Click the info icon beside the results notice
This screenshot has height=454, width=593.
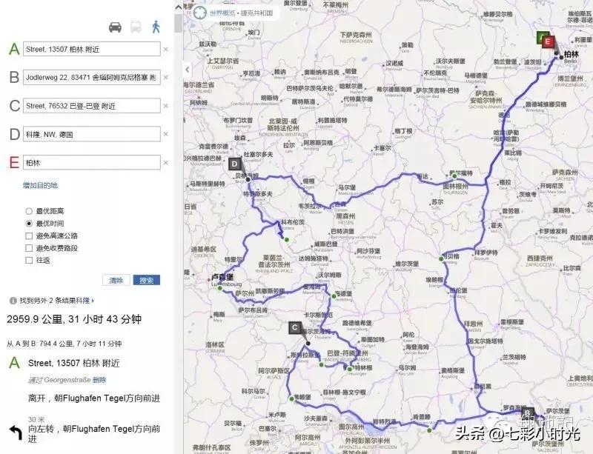click(x=13, y=301)
